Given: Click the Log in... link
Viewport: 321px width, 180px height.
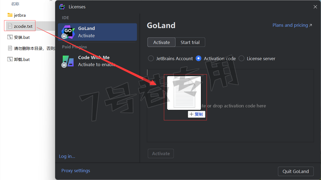Looking at the screenshot, I should [x=67, y=156].
